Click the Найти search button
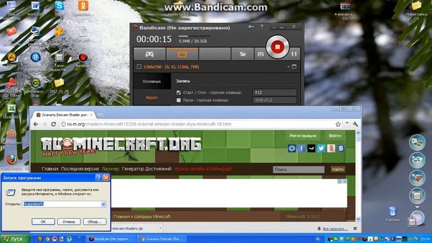This screenshot has height=243, width=432. 337,169
